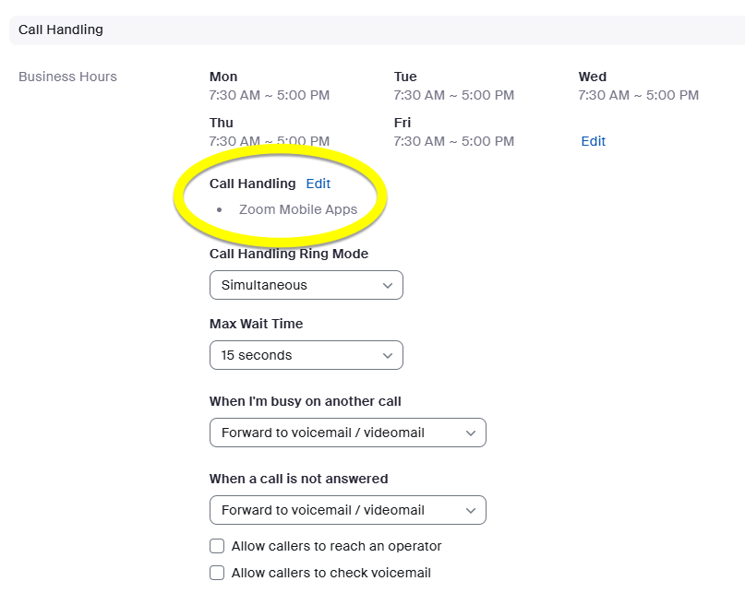
Task: Select Tuesday's 7:30 AM ~ 5:00 PM hours
Action: (453, 95)
